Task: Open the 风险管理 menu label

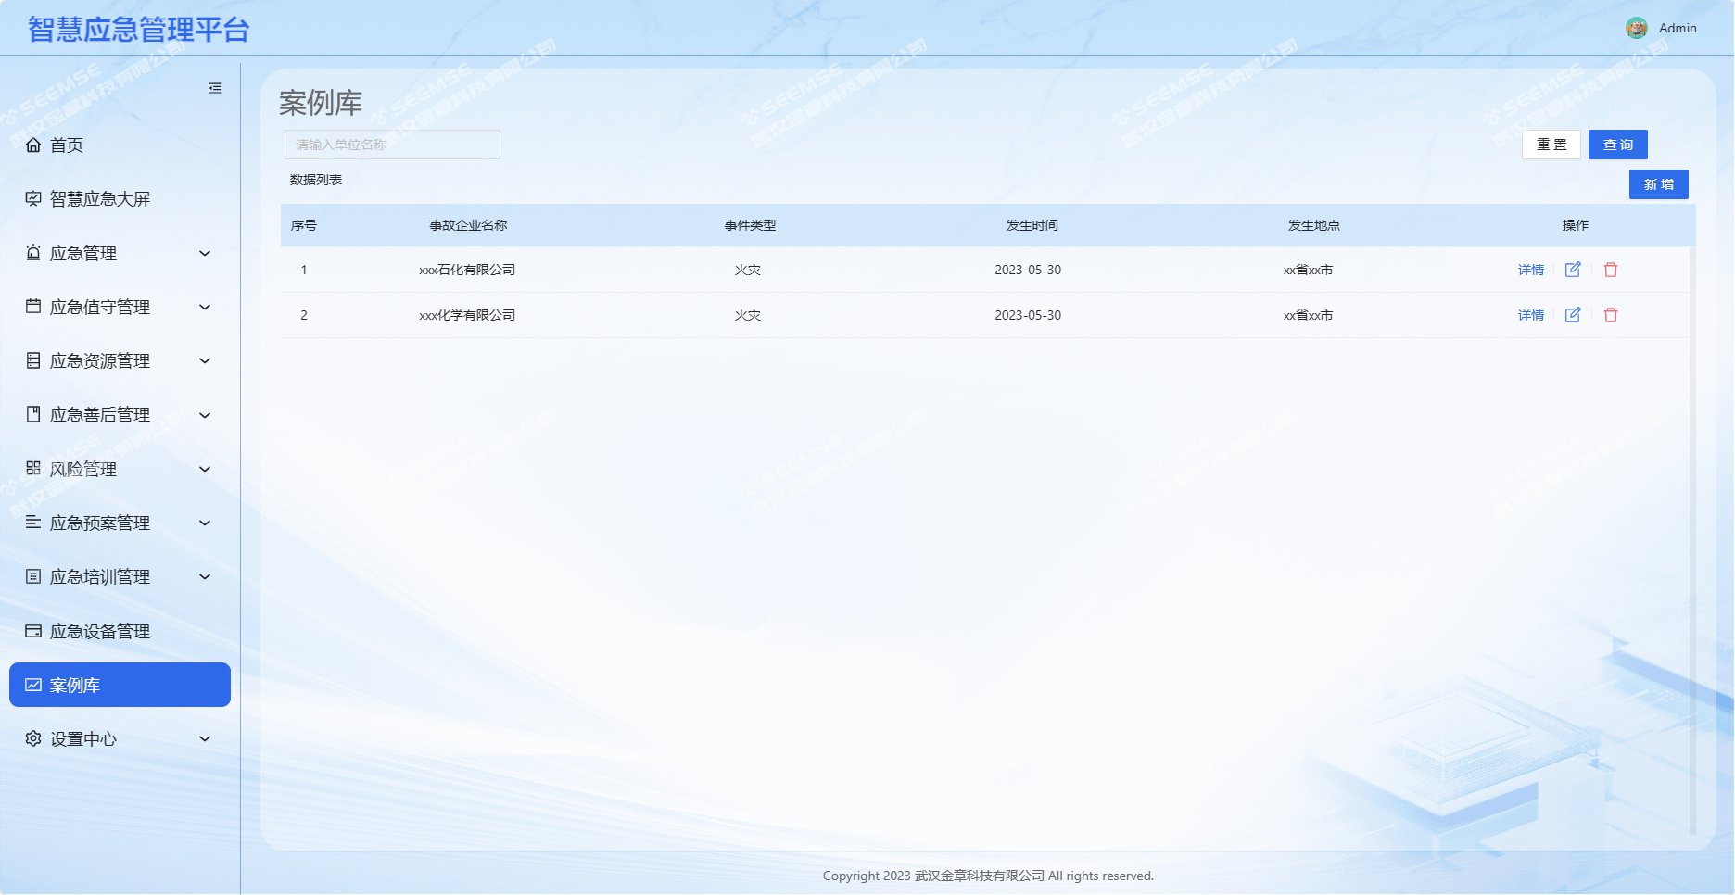Action: 83,469
